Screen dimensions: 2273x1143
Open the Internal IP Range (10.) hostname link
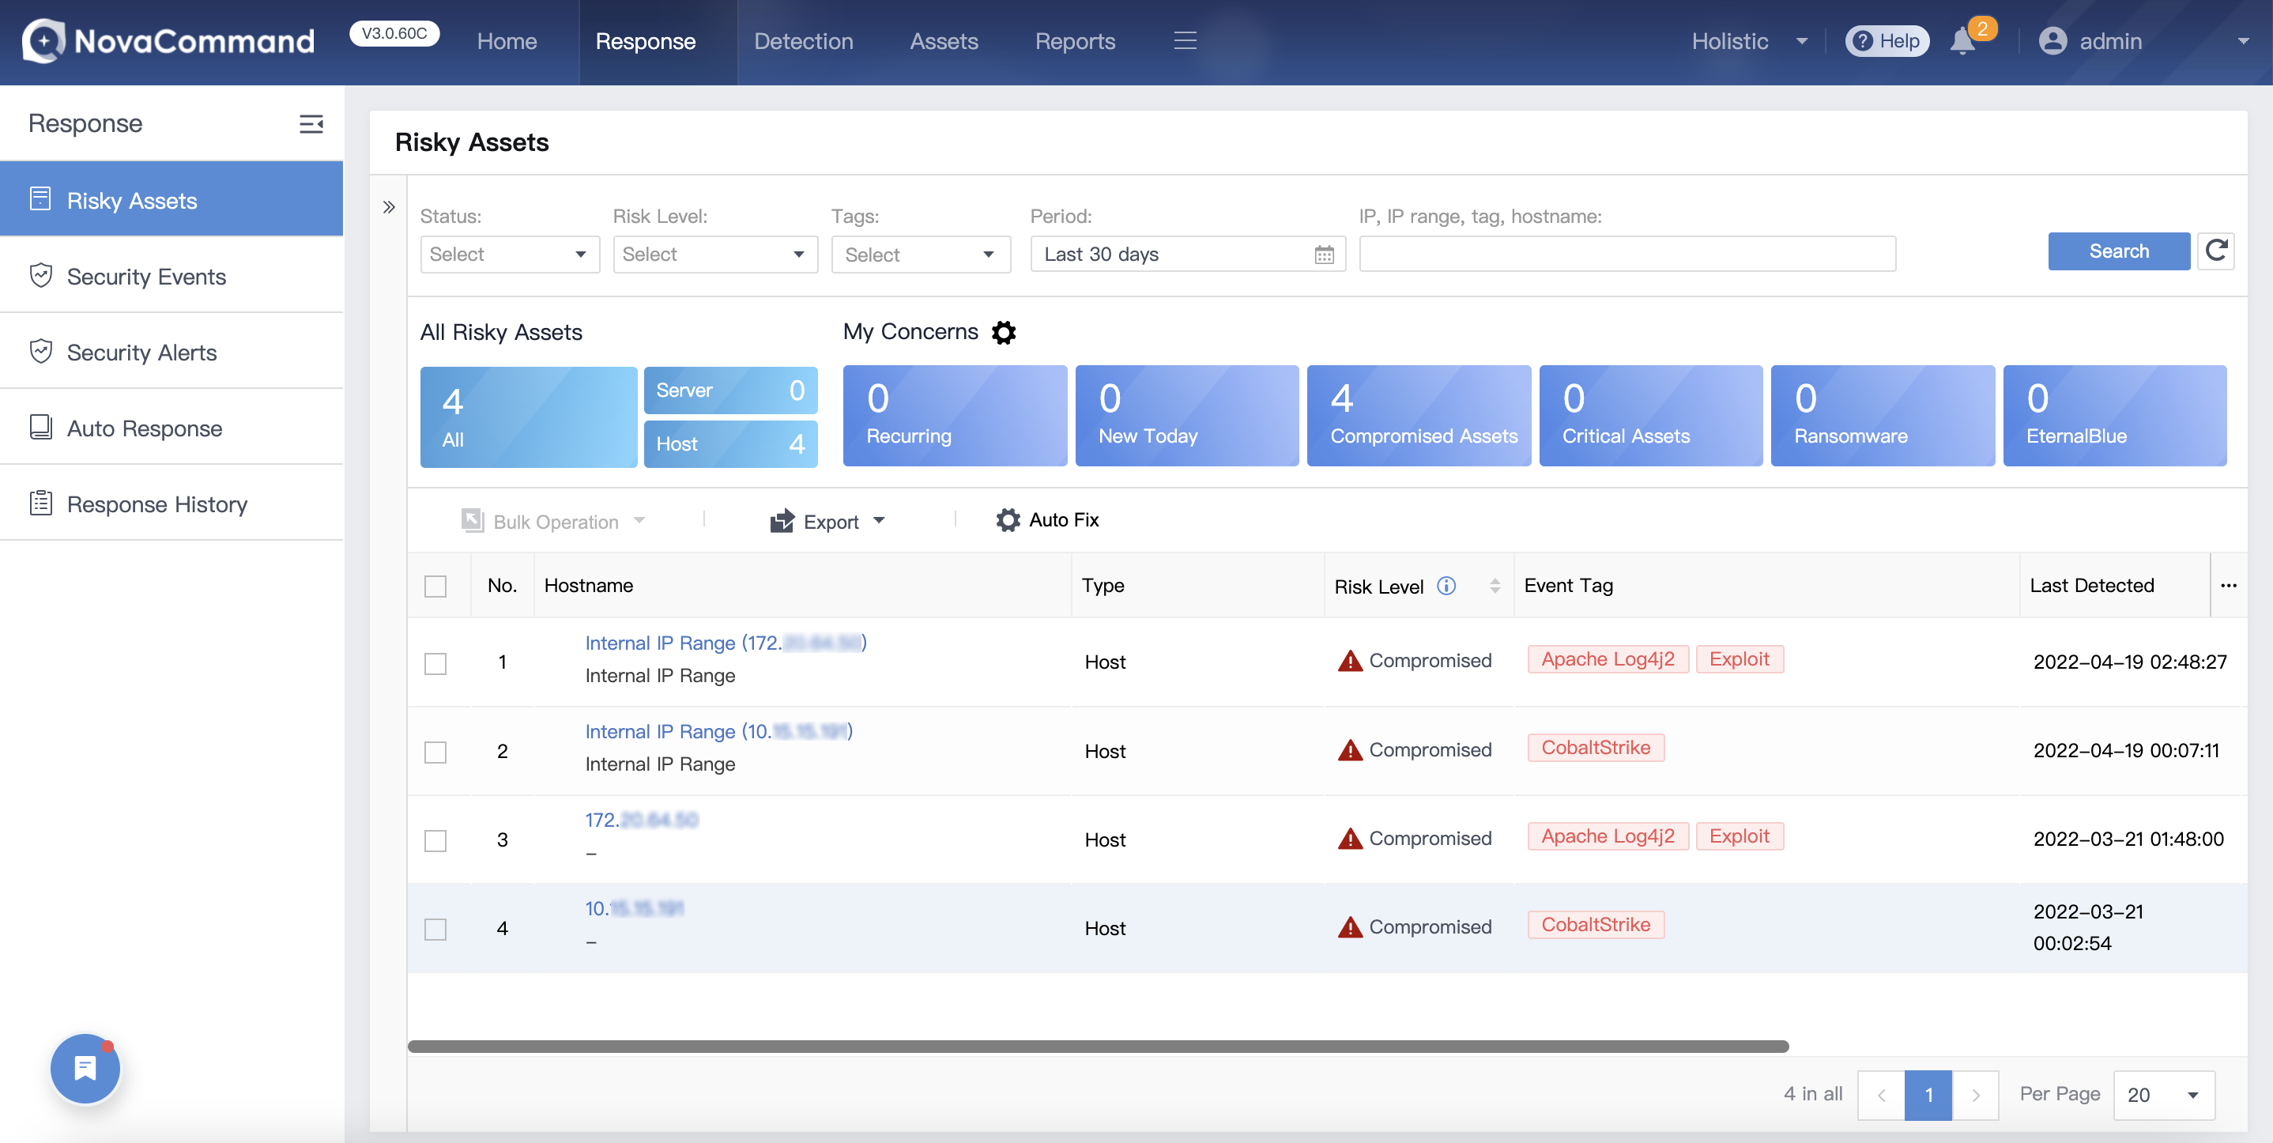pos(718,731)
